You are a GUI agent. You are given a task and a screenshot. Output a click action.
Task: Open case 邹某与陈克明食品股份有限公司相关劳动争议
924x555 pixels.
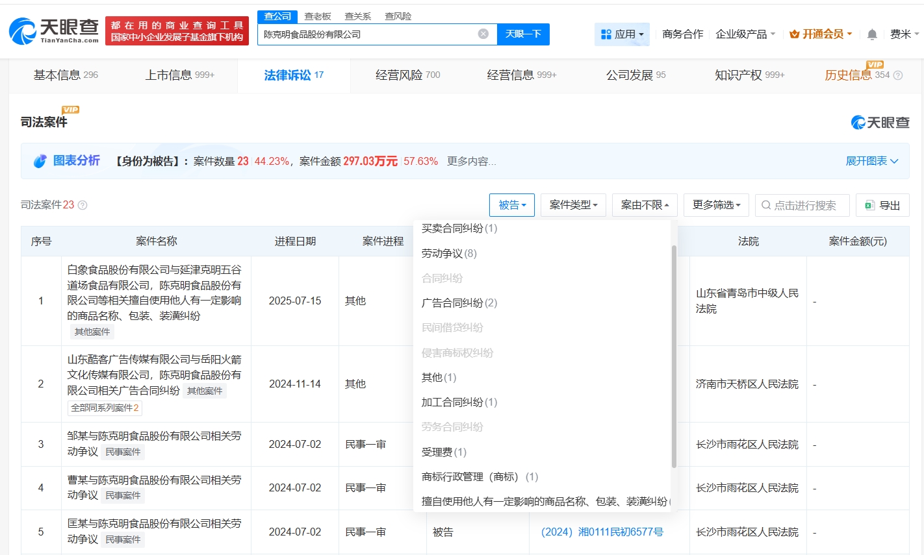pyautogui.click(x=154, y=444)
